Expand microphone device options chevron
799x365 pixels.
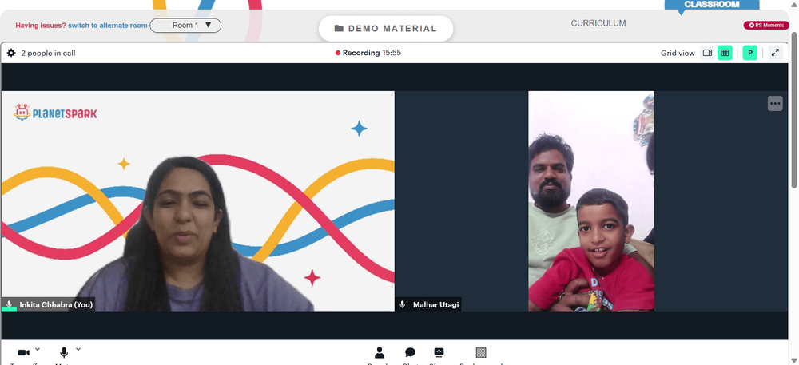pyautogui.click(x=78, y=349)
